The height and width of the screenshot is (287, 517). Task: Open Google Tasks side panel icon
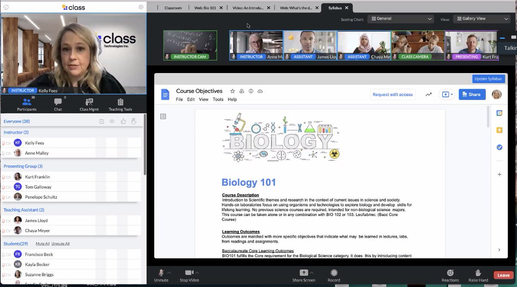499,147
